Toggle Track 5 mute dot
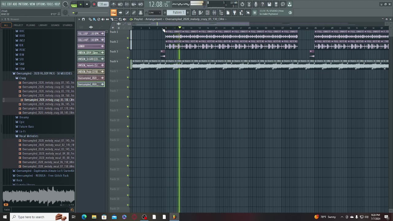Image resolution: width=393 pixels, height=221 pixels. coord(128,77)
